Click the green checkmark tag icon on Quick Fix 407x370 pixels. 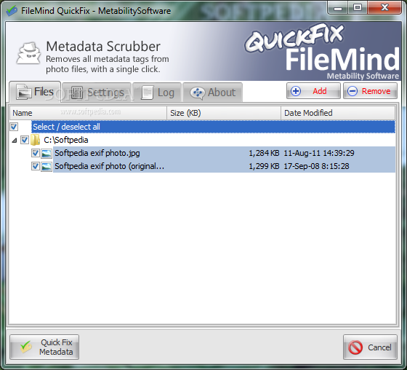tap(26, 347)
